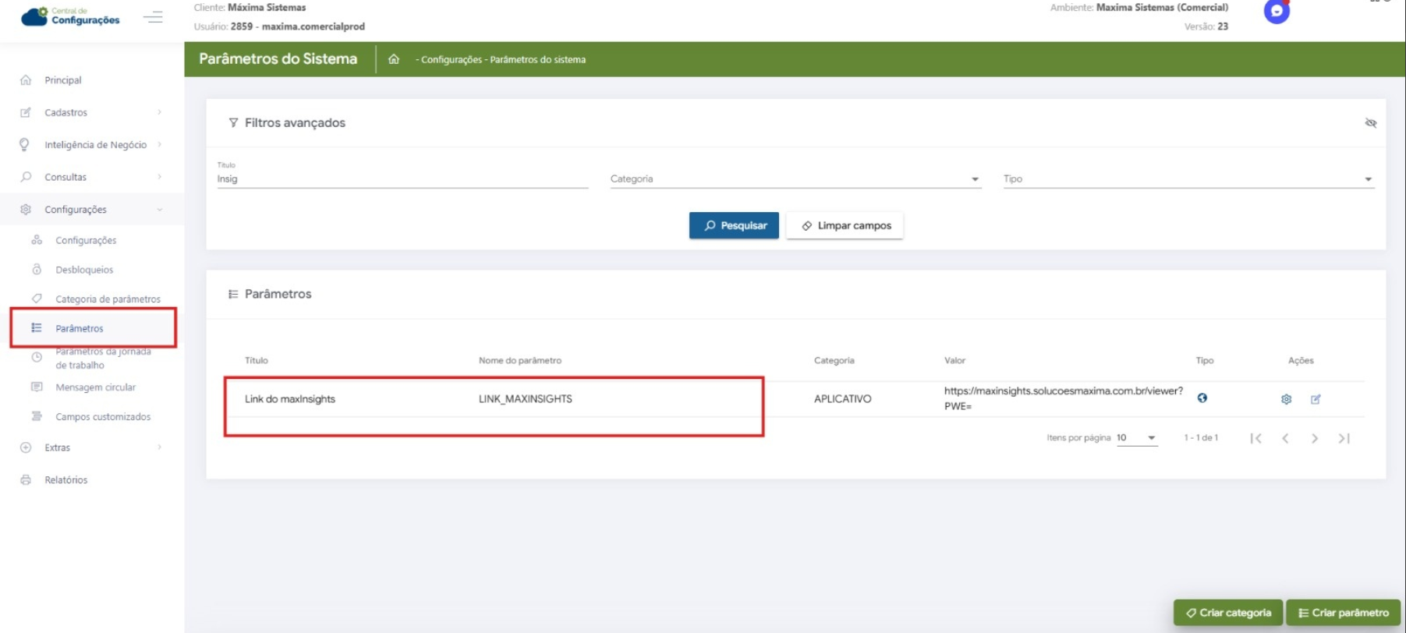Click the Pesquisar button
The height and width of the screenshot is (633, 1406).
734,225
